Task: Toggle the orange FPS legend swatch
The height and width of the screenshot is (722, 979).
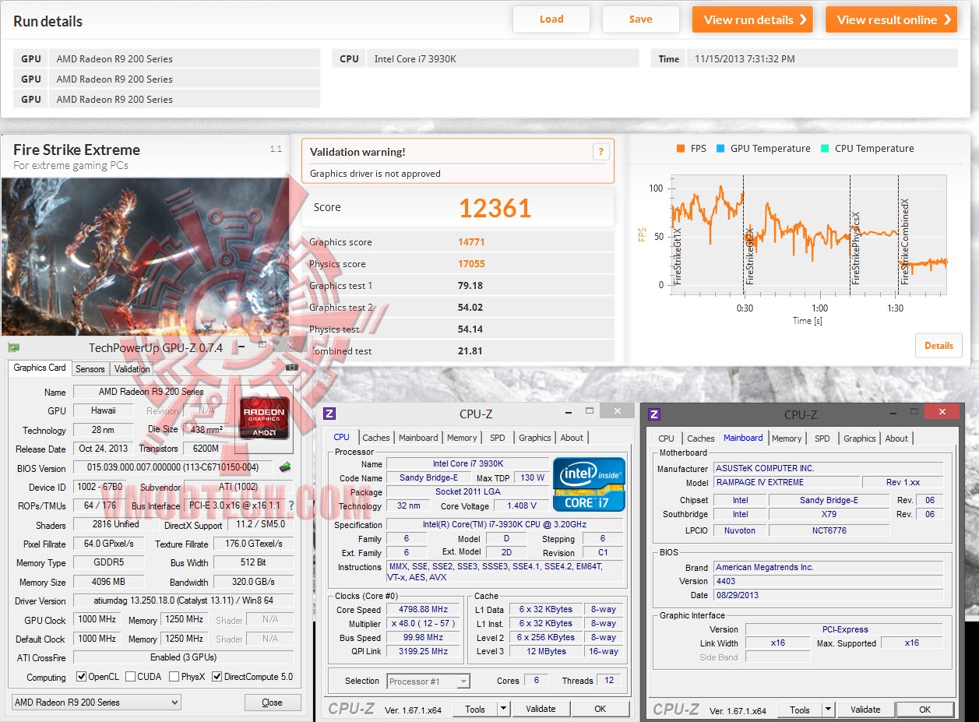Action: point(680,149)
